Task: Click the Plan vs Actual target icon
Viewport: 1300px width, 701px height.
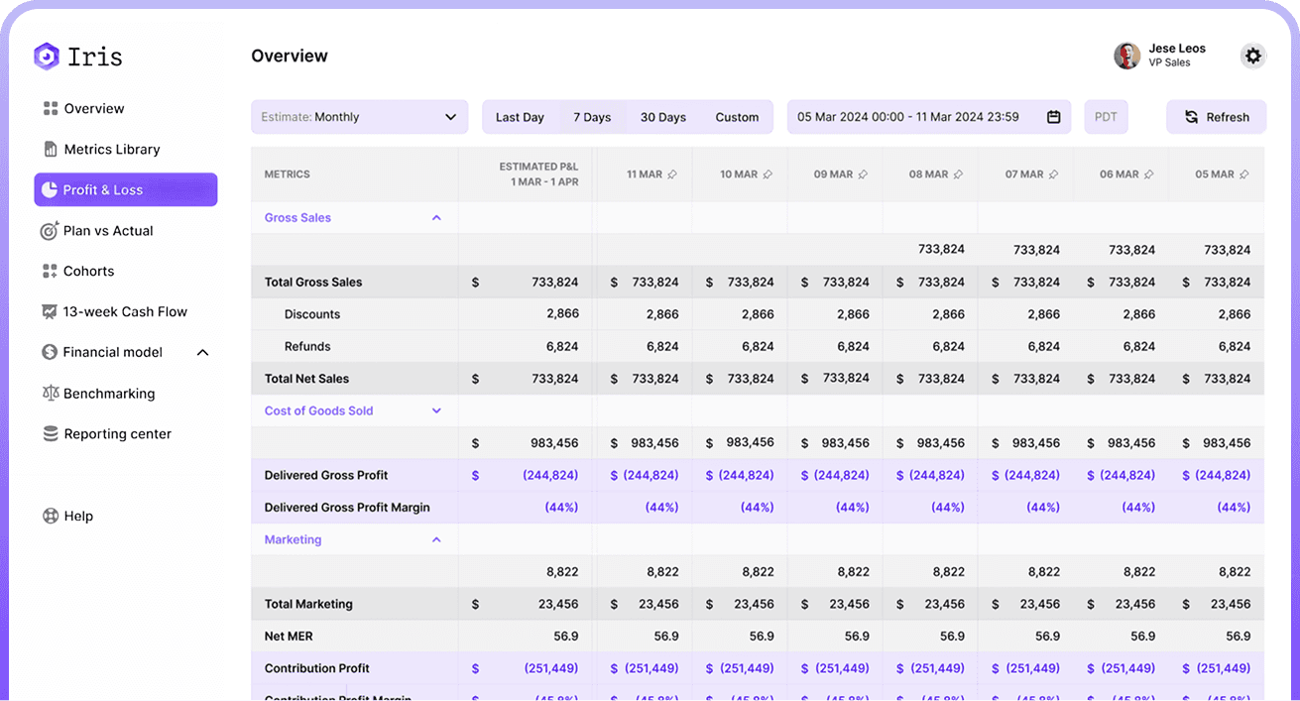Action: tap(50, 231)
